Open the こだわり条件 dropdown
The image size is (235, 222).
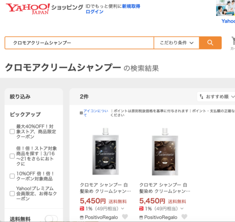click(177, 43)
